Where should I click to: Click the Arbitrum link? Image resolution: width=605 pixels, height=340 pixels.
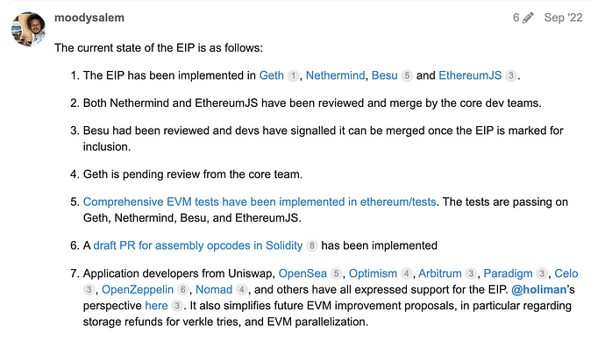[440, 273]
